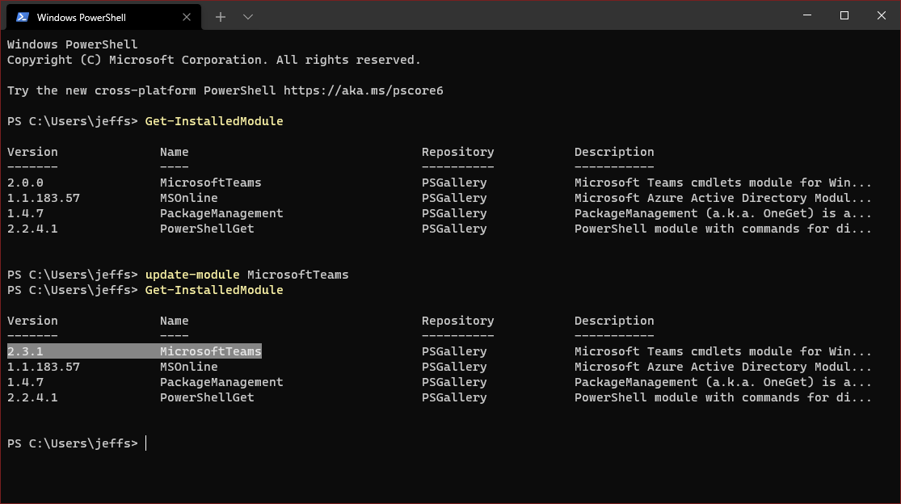Click PackageManagement (a.k.a. OneGet) description, second table
Screen dimensions: 901x504
[723, 382]
